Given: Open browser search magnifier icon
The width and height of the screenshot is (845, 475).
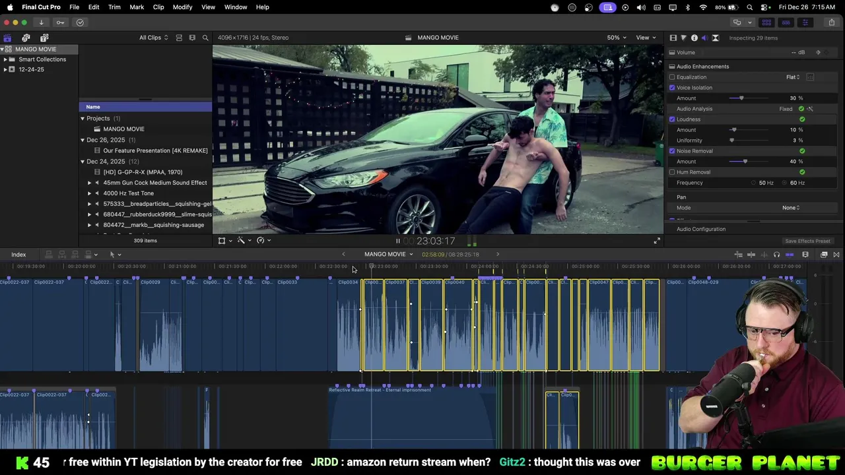Looking at the screenshot, I should 205,38.
